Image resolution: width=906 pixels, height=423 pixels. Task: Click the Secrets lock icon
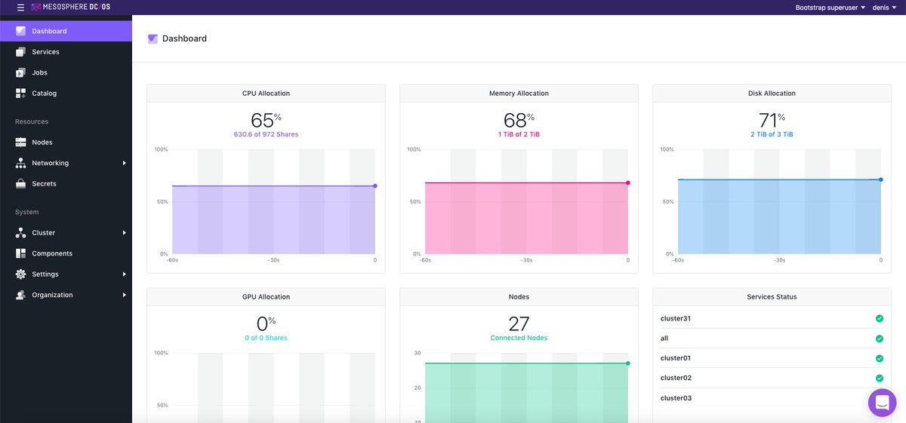pyautogui.click(x=20, y=184)
